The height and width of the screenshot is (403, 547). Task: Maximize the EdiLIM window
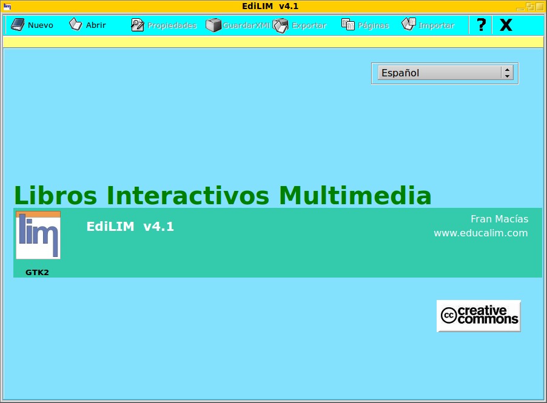pyautogui.click(x=539, y=6)
